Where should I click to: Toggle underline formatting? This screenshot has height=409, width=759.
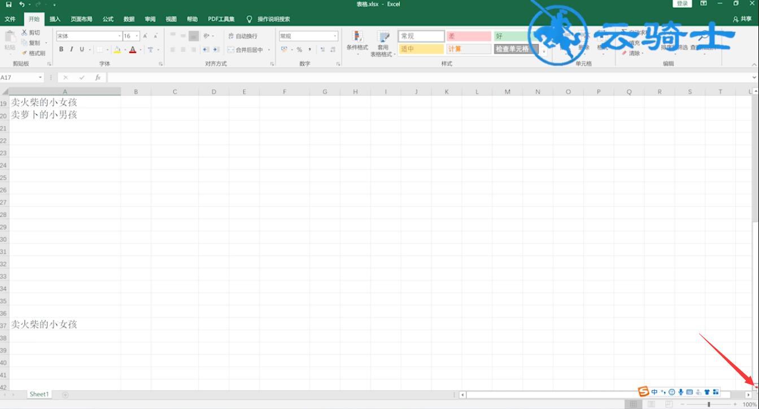click(82, 50)
